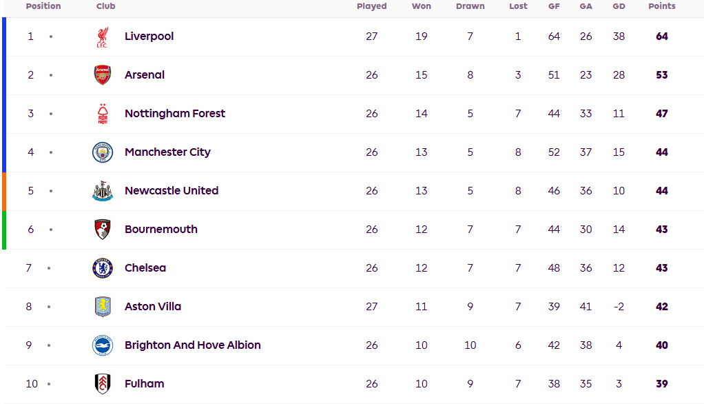Viewport: 704px width, 404px height.
Task: Click the Manchester City badge
Action: (102, 152)
